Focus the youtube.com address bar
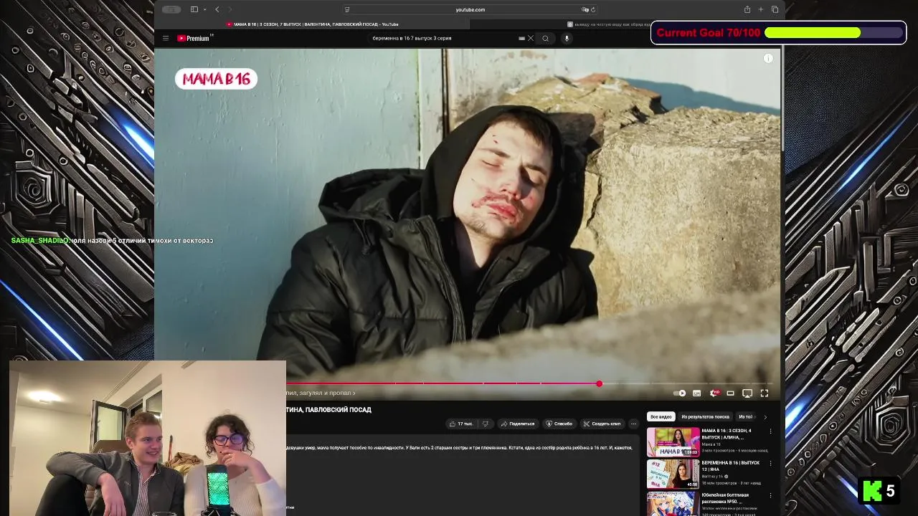 point(470,9)
